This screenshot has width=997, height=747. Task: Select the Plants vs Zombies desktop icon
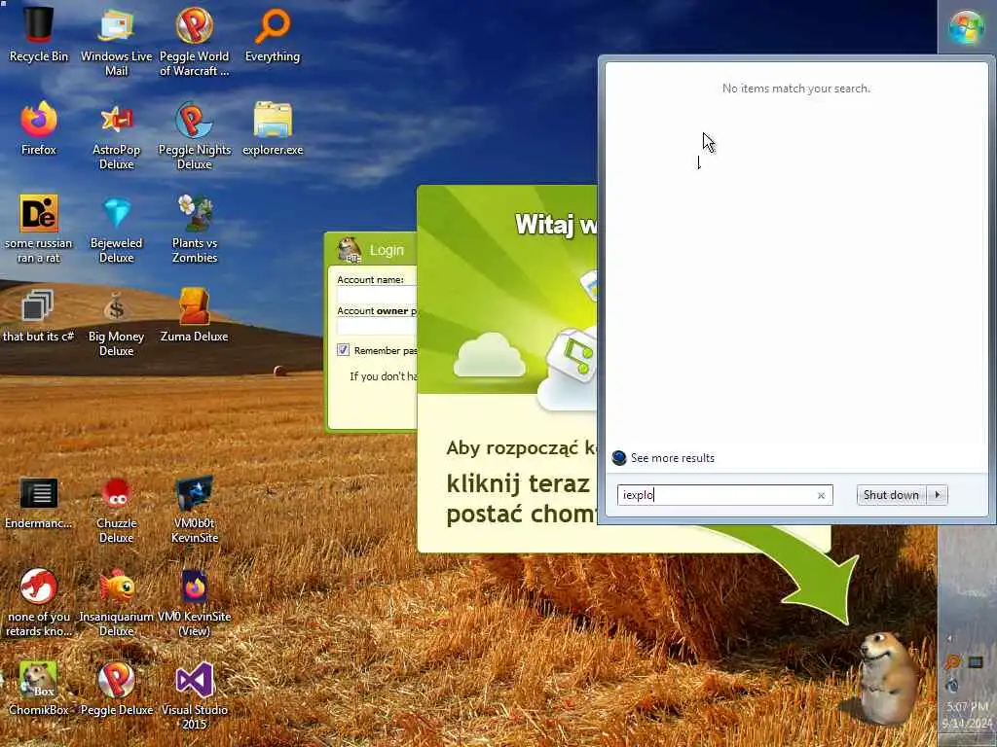tap(194, 229)
